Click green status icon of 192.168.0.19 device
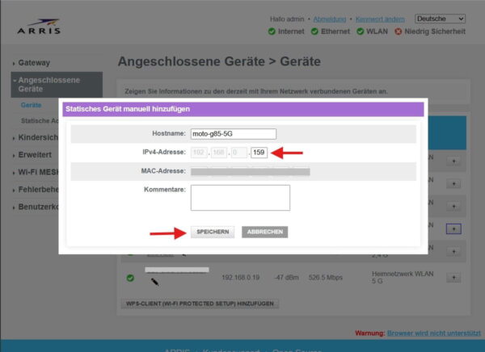485x352 pixels. (x=130, y=278)
